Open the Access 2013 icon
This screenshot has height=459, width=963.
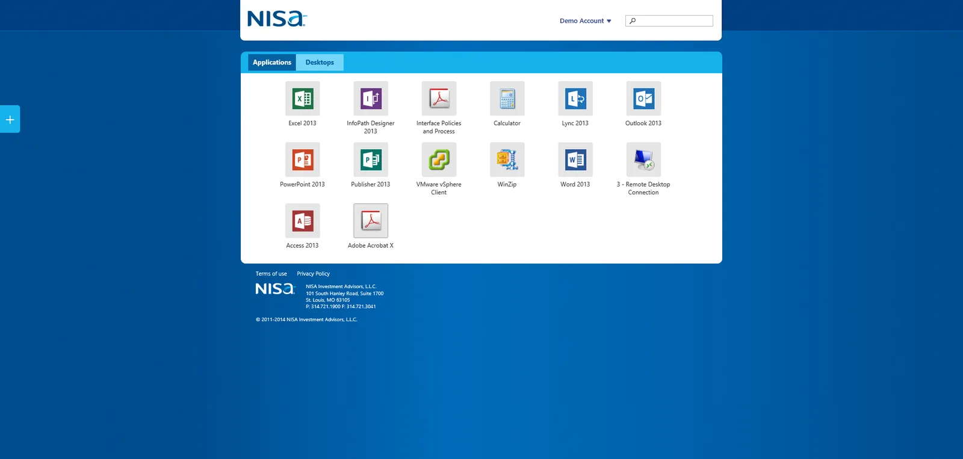(x=303, y=221)
